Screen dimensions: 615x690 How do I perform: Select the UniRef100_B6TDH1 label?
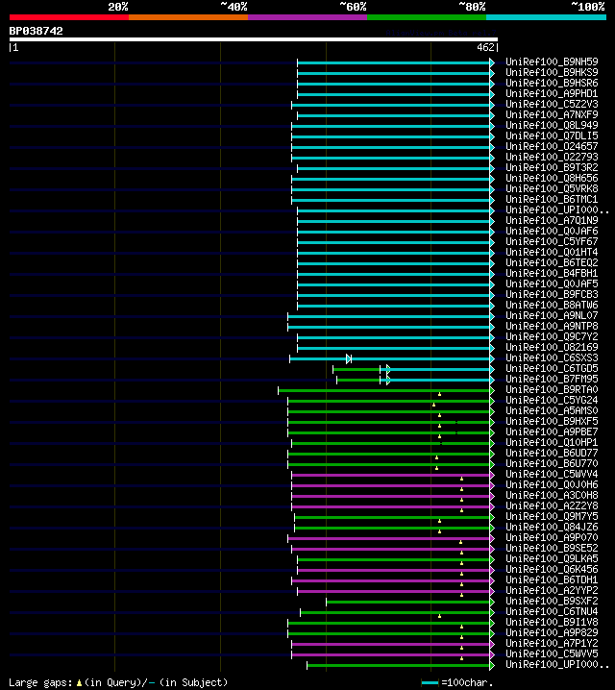(x=552, y=579)
